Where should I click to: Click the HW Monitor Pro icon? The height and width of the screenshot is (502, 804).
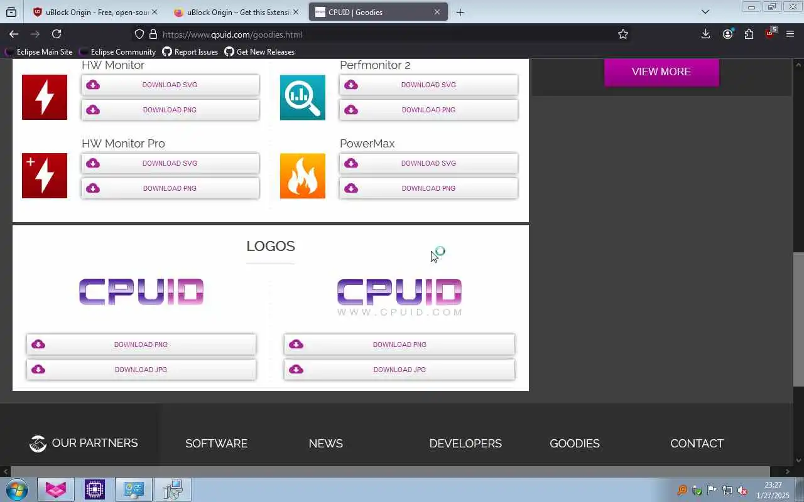pos(45,176)
